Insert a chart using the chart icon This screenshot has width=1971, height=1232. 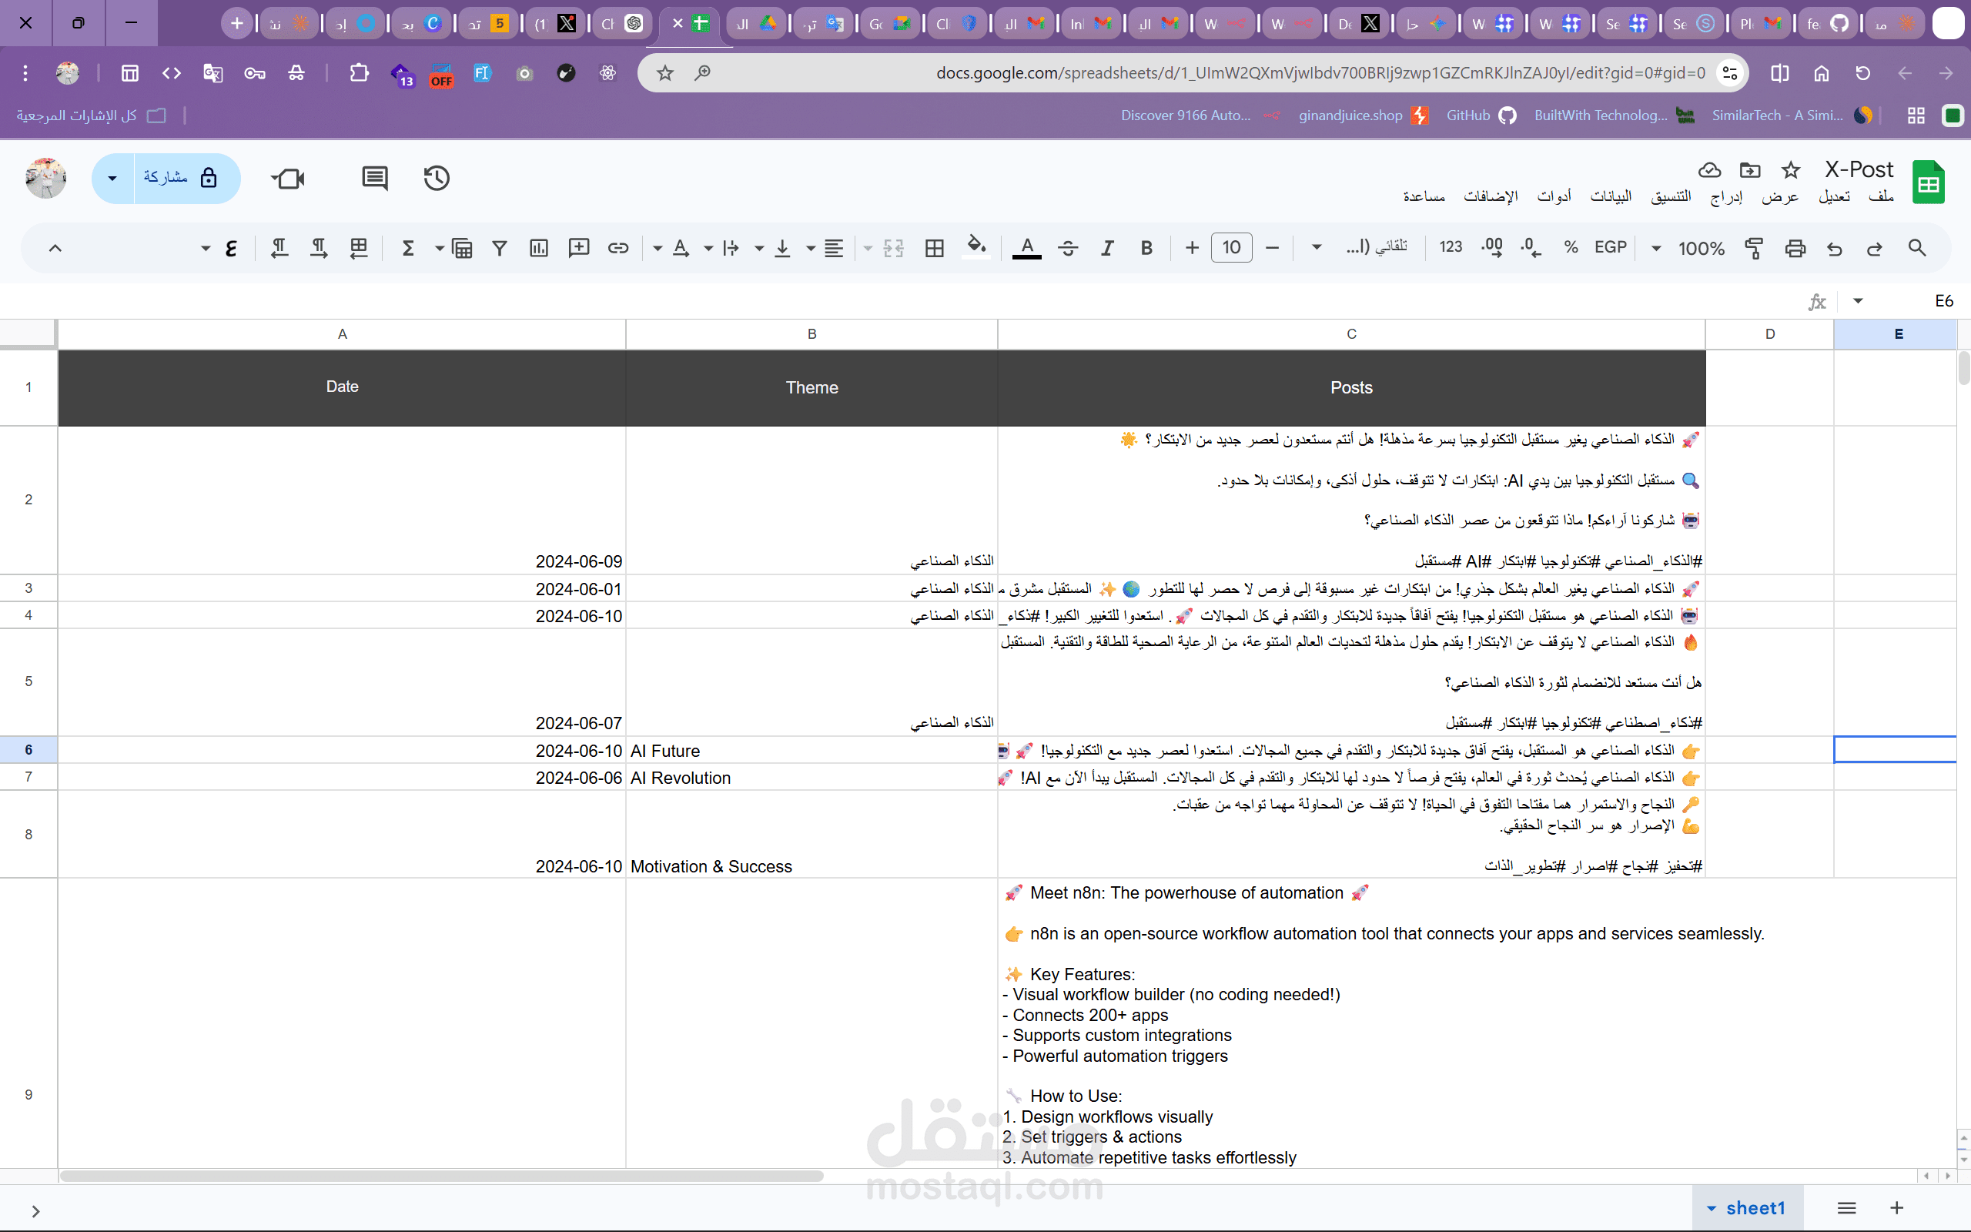(x=538, y=248)
